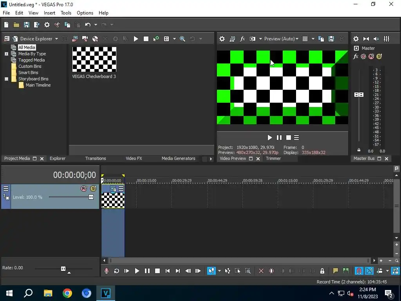This screenshot has width=401, height=301.
Task: Open the Views dropdown in Project Media
Action: 174,39
